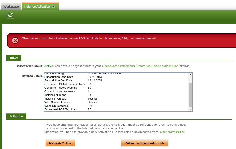Image resolution: width=236 pixels, height=149 pixels.
Task: Click Refresh with Activation File button
Action: pos(144,143)
